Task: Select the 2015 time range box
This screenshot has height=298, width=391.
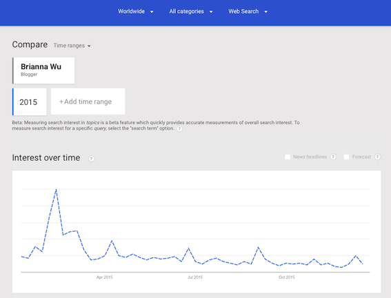Action: [x=30, y=101]
